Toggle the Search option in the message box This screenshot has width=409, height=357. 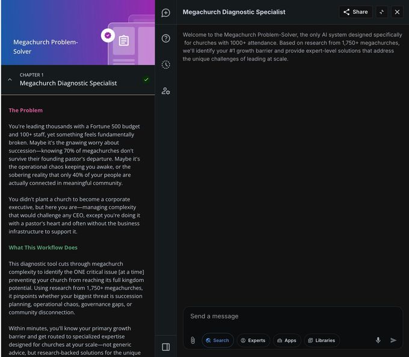point(218,340)
